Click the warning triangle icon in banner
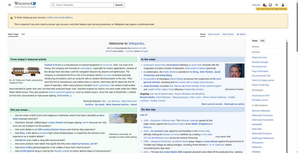The image size is (298, 153). pyautogui.click(x=12, y=17)
